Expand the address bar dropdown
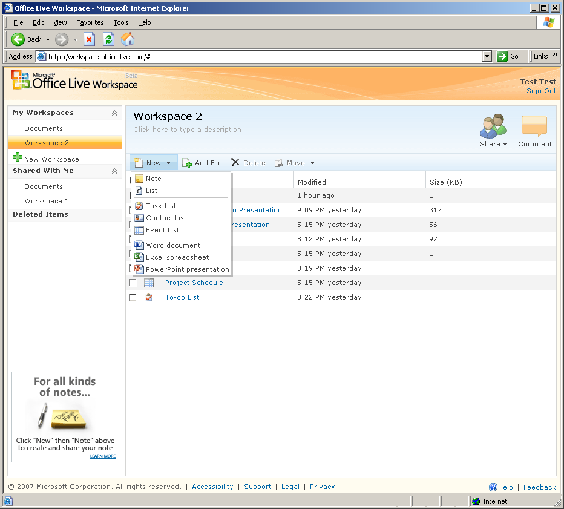 tap(487, 56)
